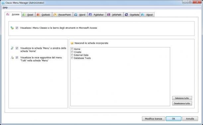Viewport: 203px width, 125px height.
Task: Click the PowerPoint icon on its tab
Action: (55, 15)
